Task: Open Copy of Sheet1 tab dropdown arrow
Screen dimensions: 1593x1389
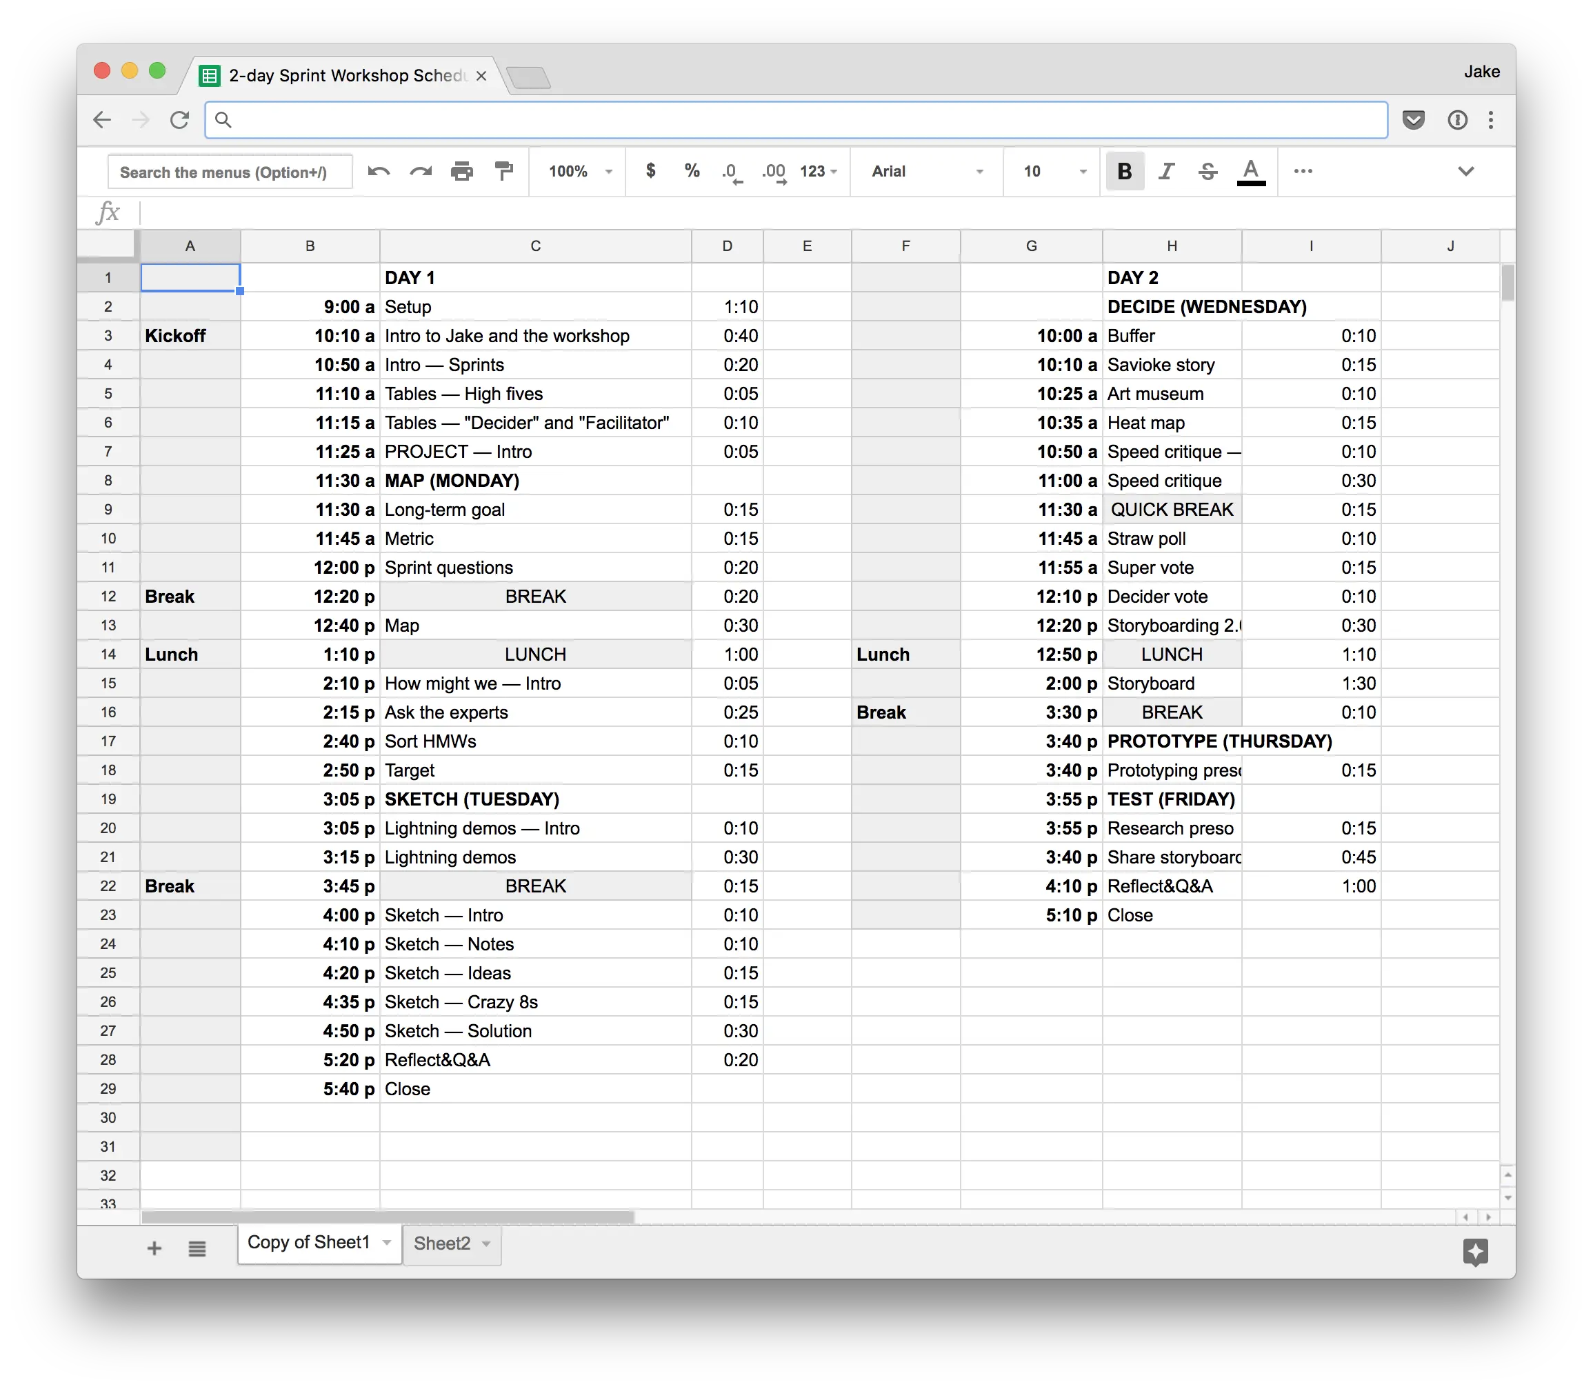Action: (387, 1243)
